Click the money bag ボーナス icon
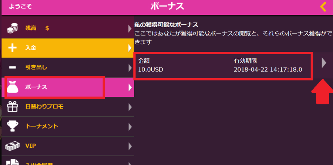The image size is (333, 165). (x=13, y=87)
